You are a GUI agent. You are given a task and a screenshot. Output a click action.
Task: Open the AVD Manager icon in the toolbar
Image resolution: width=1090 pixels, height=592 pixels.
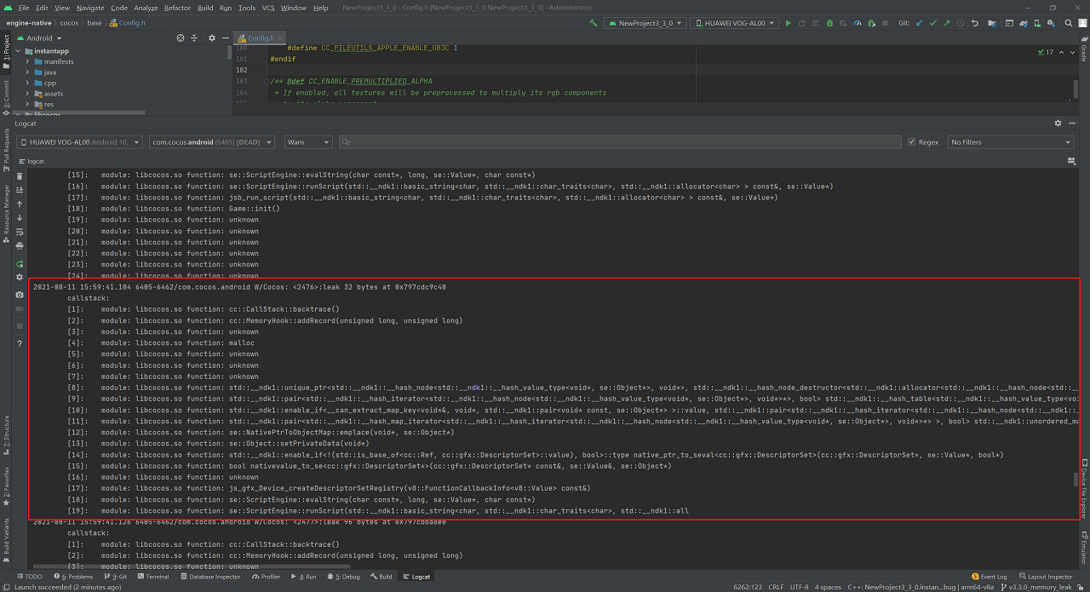coord(1035,23)
